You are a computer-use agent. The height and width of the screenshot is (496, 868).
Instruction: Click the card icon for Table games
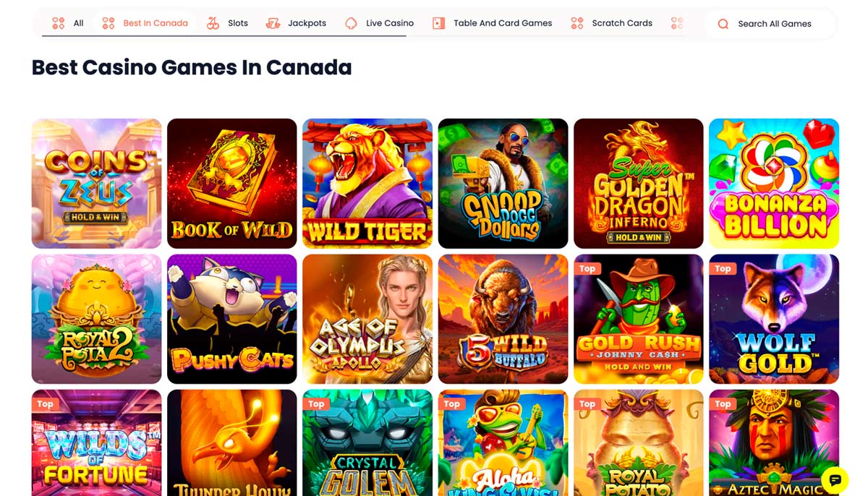[438, 23]
